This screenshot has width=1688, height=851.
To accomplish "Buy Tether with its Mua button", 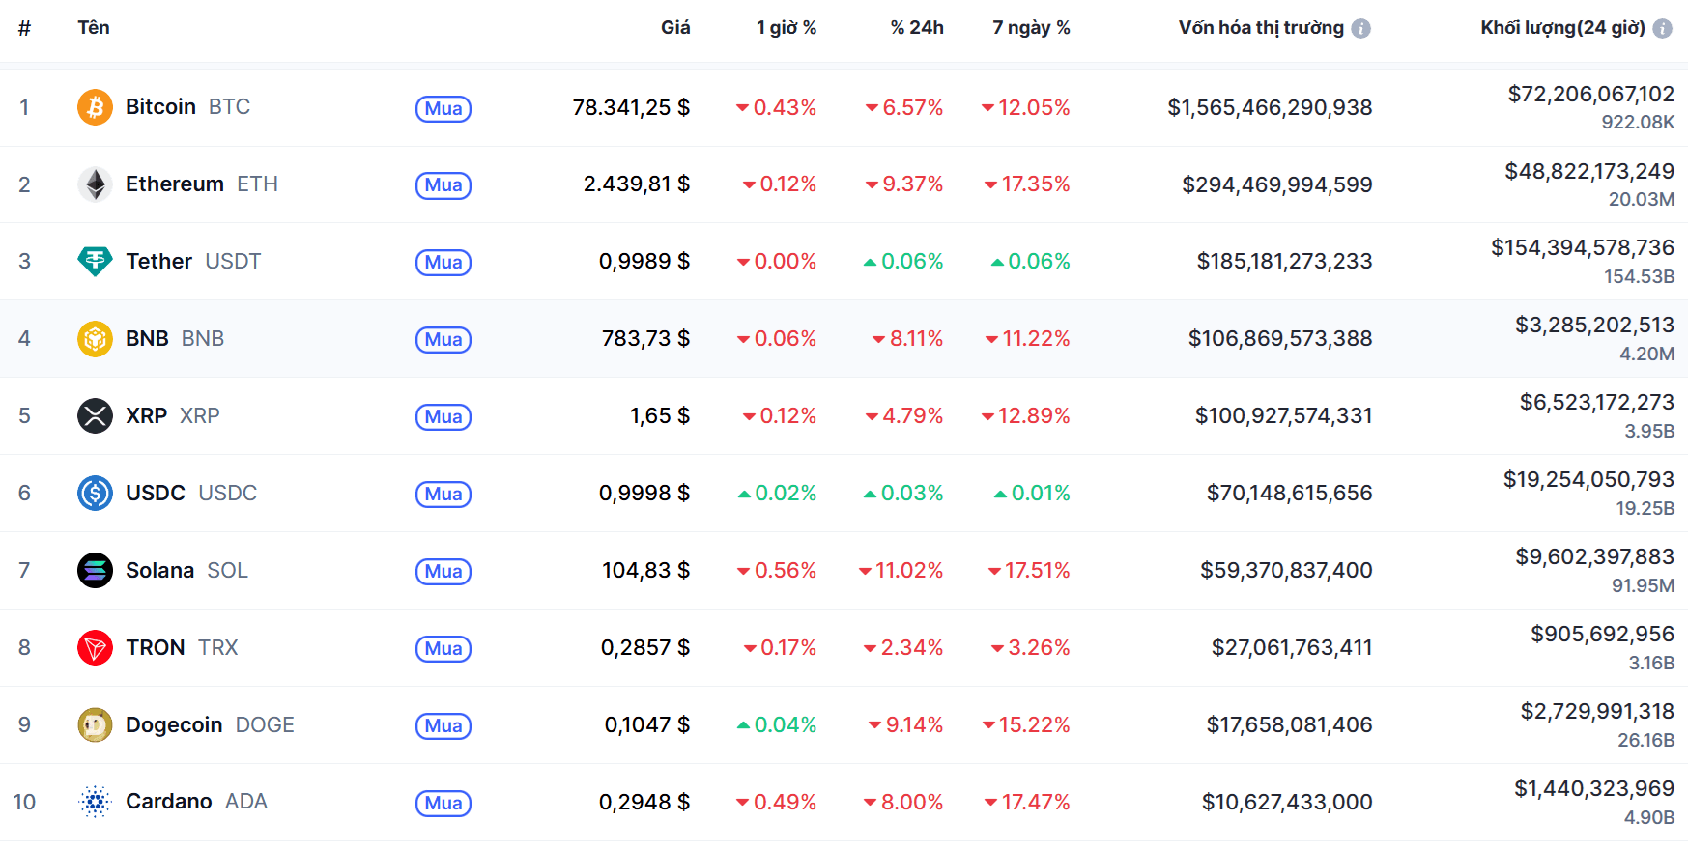I will pyautogui.click(x=443, y=263).
